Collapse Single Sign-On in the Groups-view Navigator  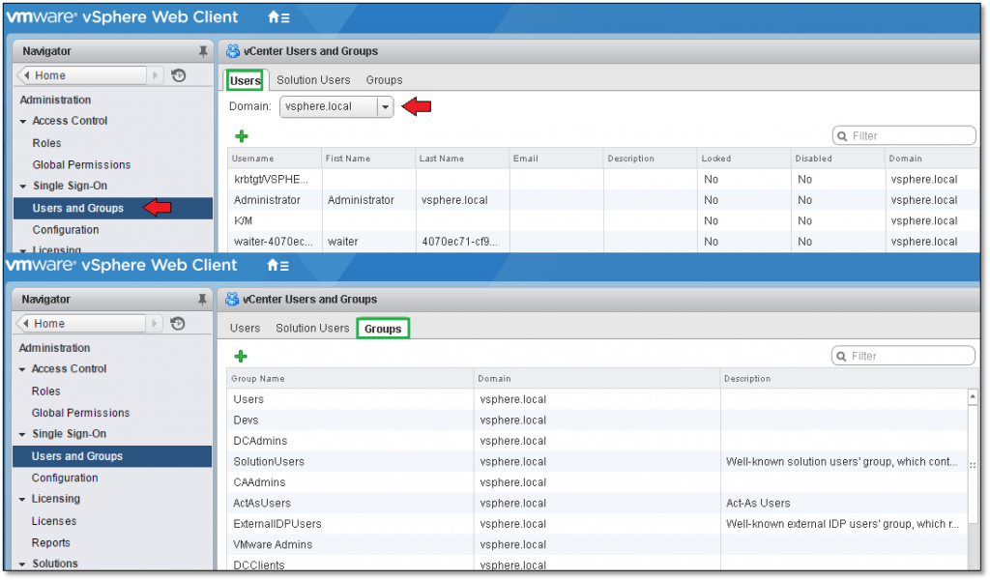coord(23,434)
